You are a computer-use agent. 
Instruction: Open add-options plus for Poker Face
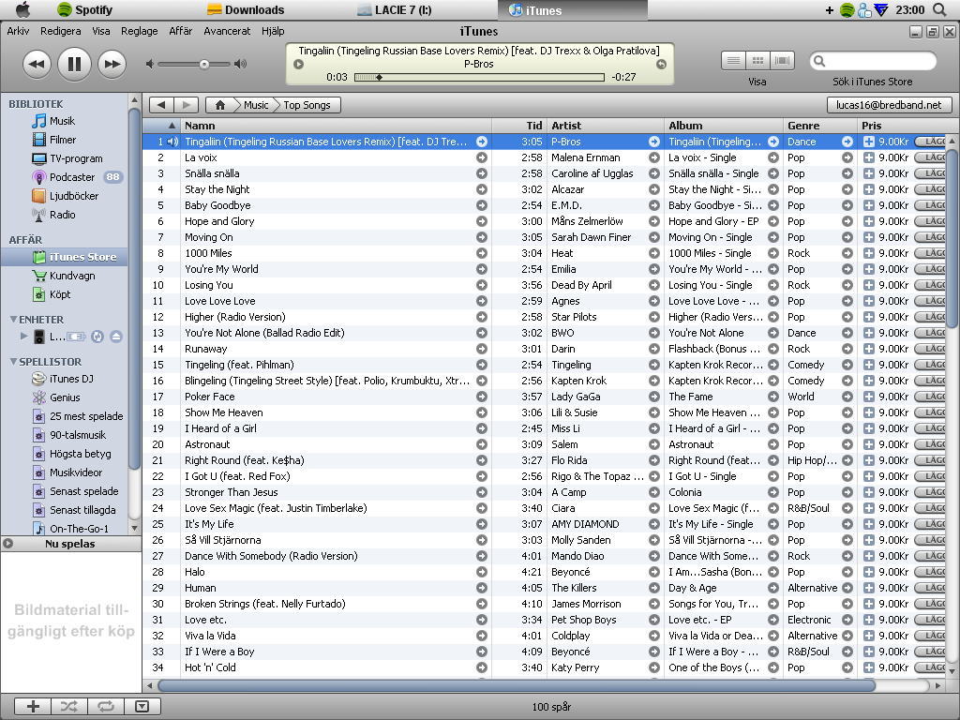click(868, 397)
